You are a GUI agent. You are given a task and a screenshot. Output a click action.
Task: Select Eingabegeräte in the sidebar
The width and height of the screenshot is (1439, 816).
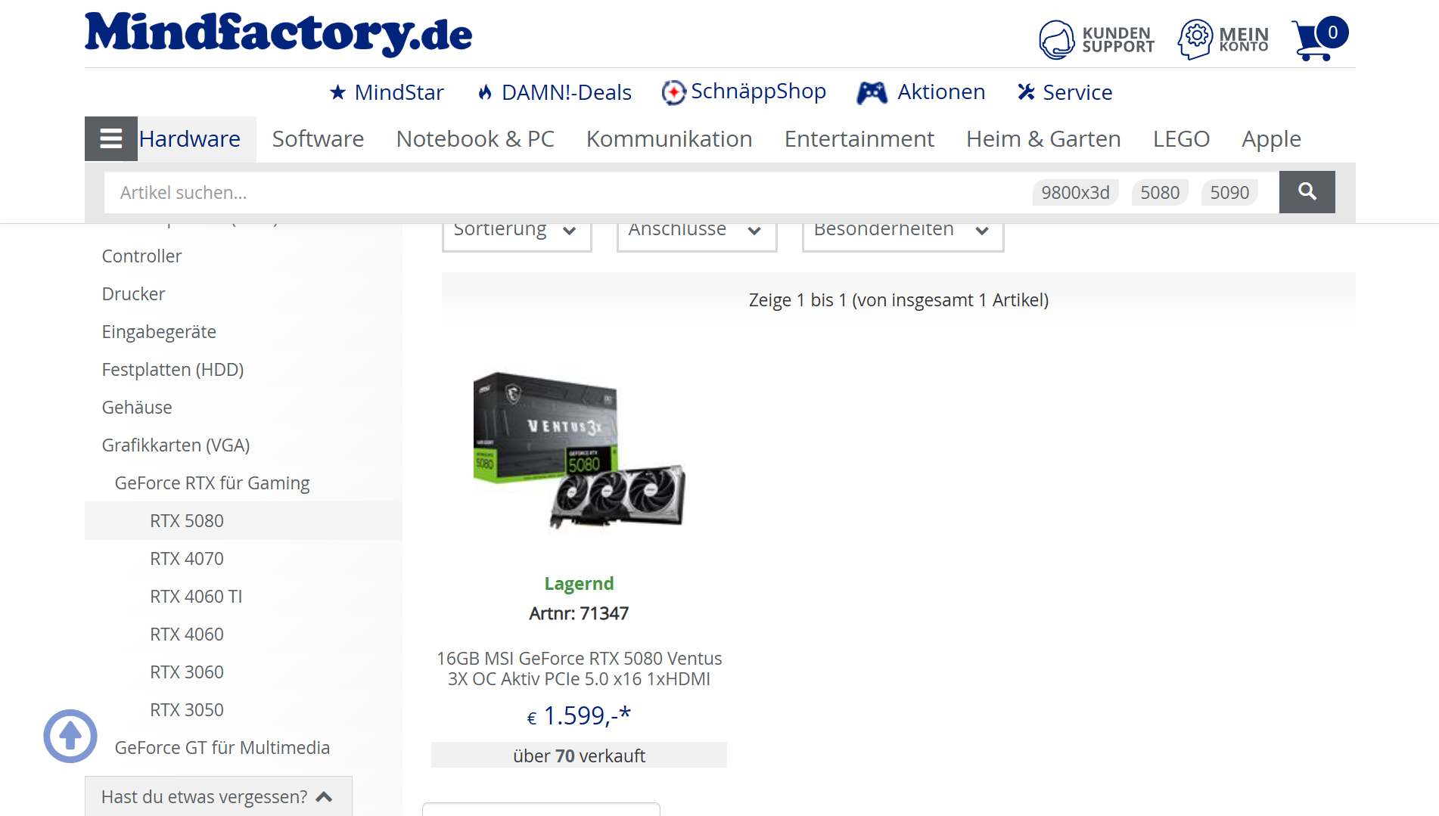tap(159, 331)
